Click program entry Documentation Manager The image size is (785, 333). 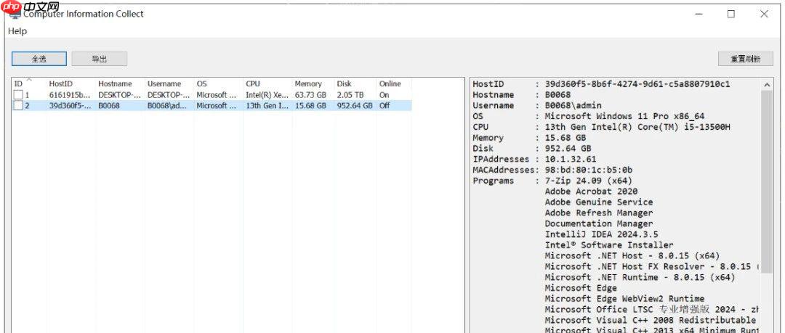coord(599,223)
